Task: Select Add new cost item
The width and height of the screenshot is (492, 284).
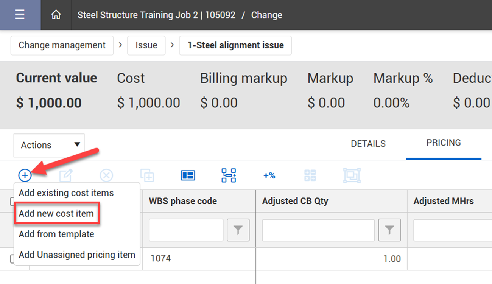Action: [56, 214]
